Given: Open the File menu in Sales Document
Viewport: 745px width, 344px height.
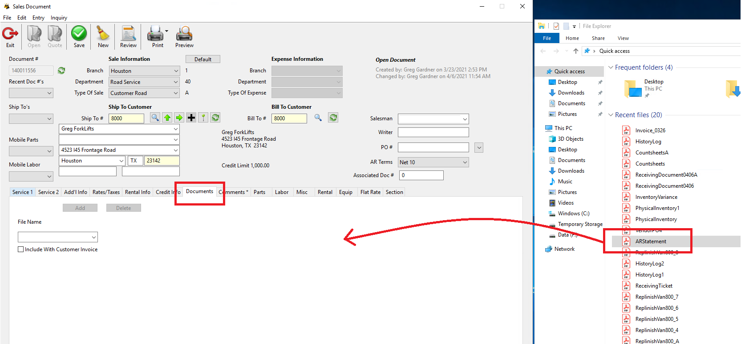Looking at the screenshot, I should coord(7,18).
